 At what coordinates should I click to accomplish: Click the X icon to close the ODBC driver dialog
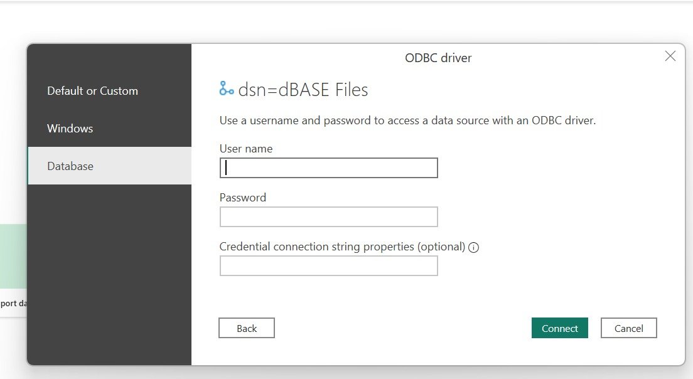(x=670, y=56)
